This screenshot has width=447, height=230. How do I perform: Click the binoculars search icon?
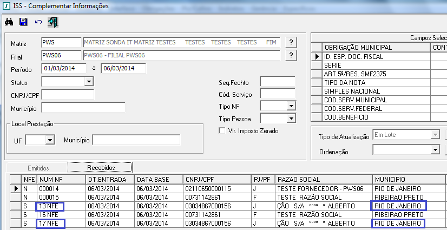coord(9,22)
